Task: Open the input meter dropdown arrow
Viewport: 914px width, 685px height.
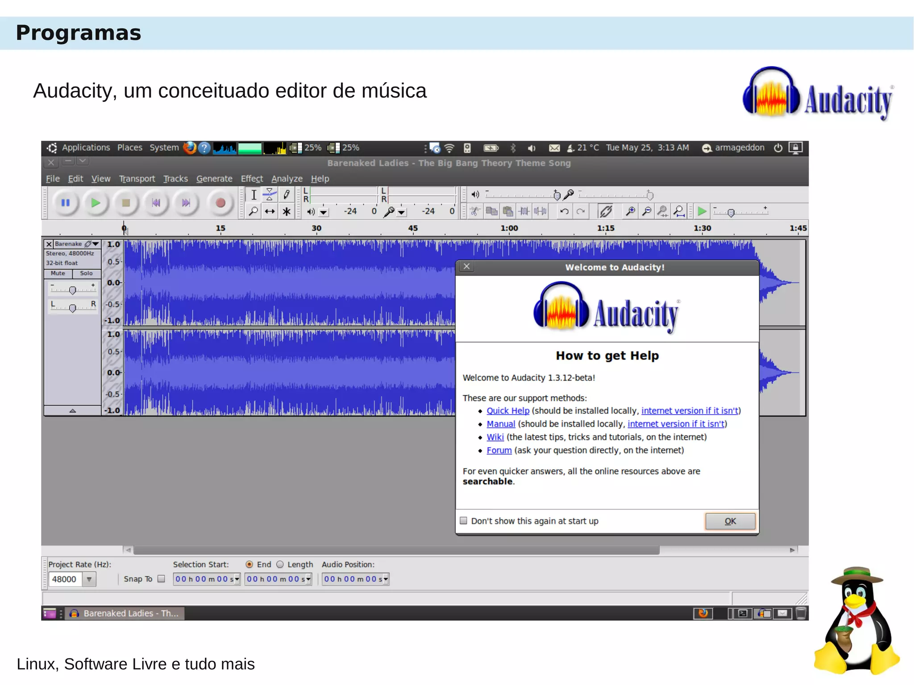Action: pyautogui.click(x=402, y=212)
